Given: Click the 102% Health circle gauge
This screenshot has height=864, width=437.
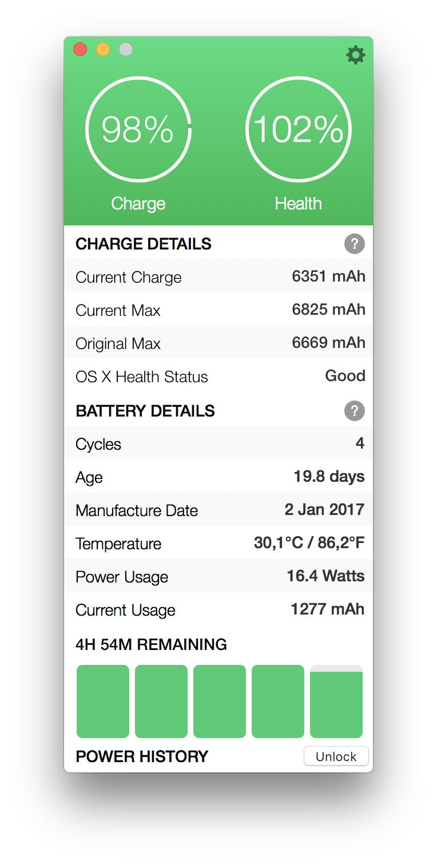Looking at the screenshot, I should (299, 130).
